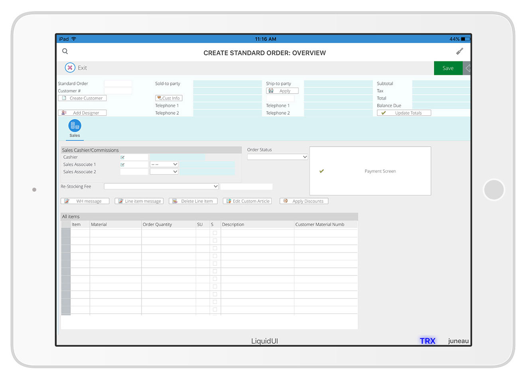The height and width of the screenshot is (377, 530).
Task: Select the Sales coins icon tab
Action: [75, 126]
